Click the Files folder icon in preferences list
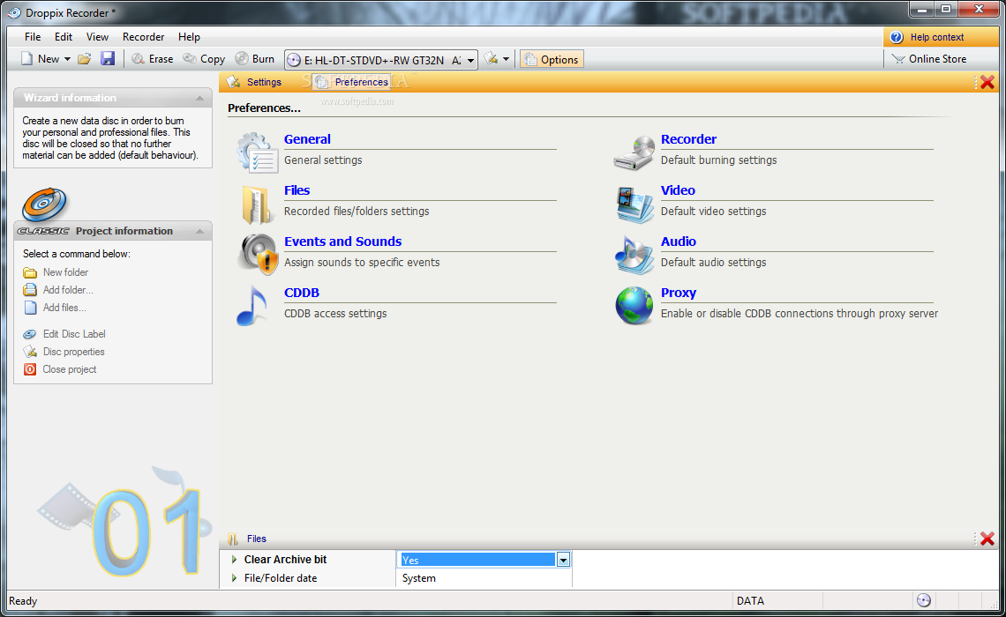This screenshot has height=617, width=1006. tap(257, 204)
